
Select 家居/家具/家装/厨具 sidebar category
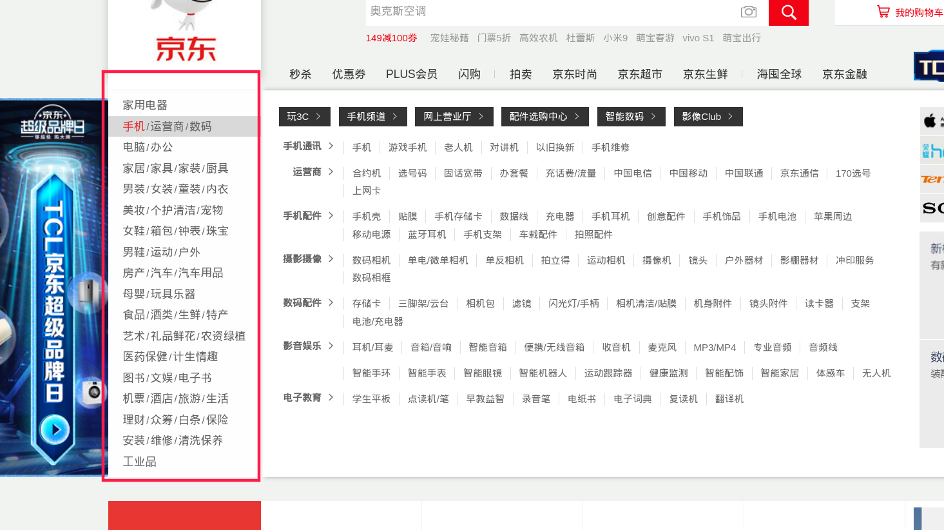(x=175, y=168)
